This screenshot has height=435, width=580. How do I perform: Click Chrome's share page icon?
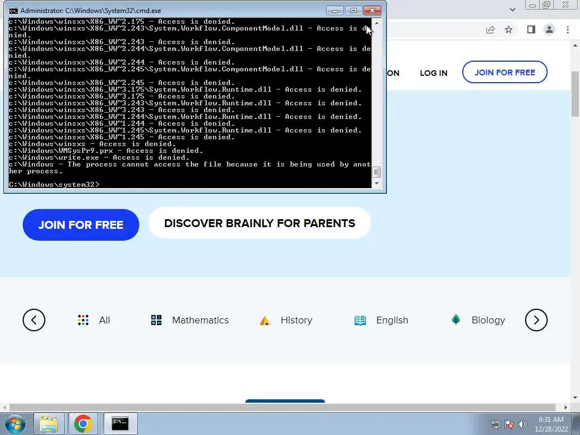(491, 29)
